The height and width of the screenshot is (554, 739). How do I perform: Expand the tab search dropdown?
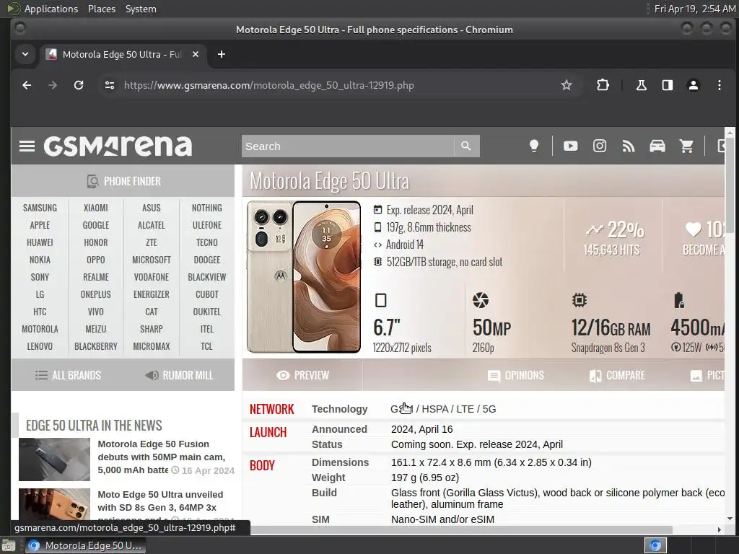tap(25, 54)
